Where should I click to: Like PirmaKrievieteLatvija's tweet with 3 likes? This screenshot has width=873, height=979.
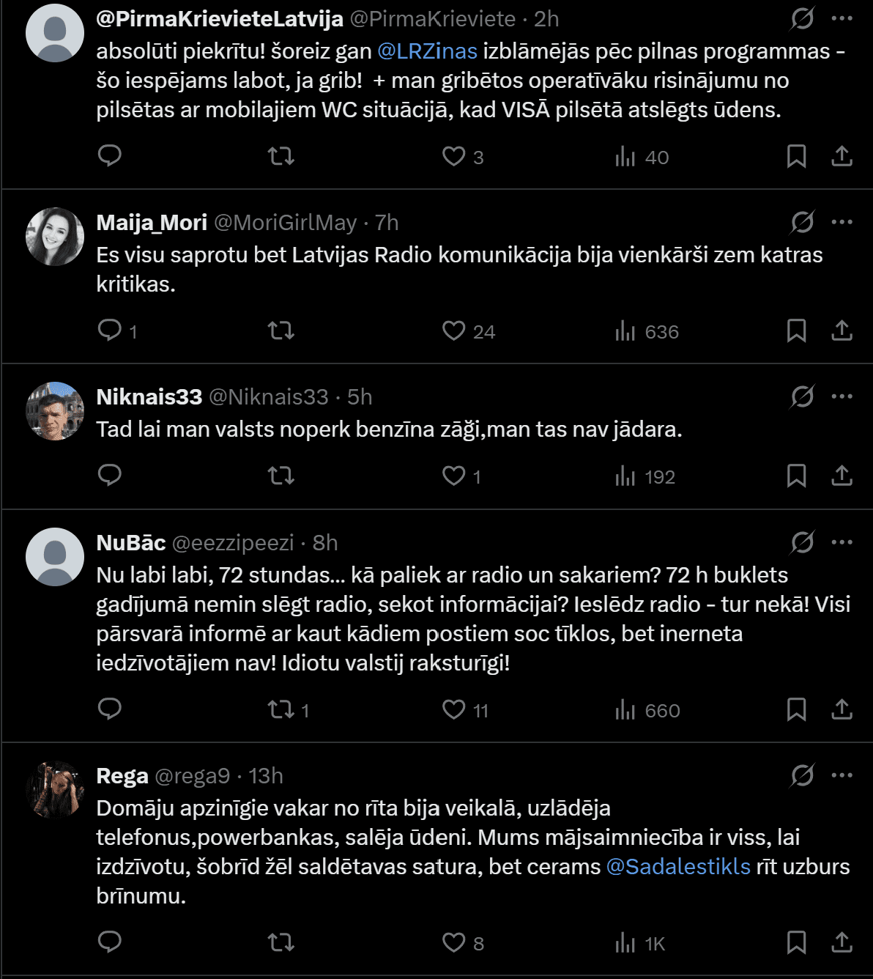tap(454, 156)
